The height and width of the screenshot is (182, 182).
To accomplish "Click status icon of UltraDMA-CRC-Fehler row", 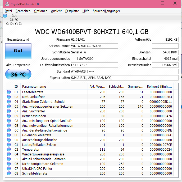I will pyautogui.click(x=9, y=168).
